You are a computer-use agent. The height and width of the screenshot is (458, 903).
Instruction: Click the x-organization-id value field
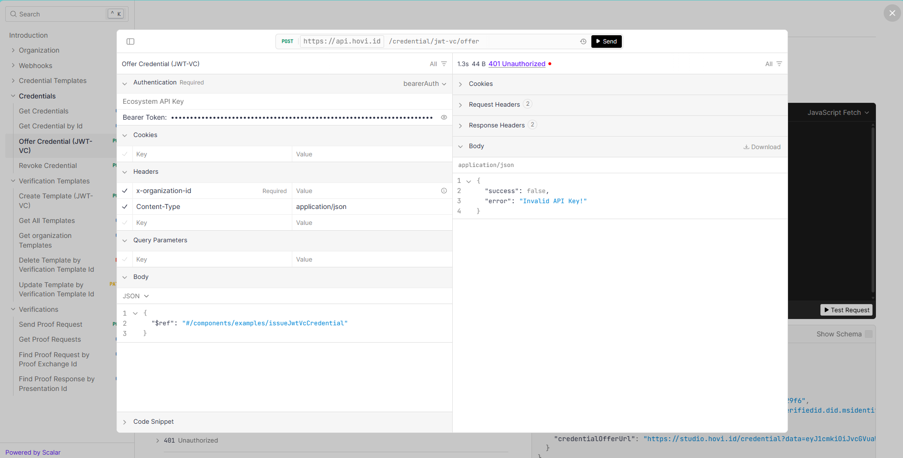tap(365, 191)
